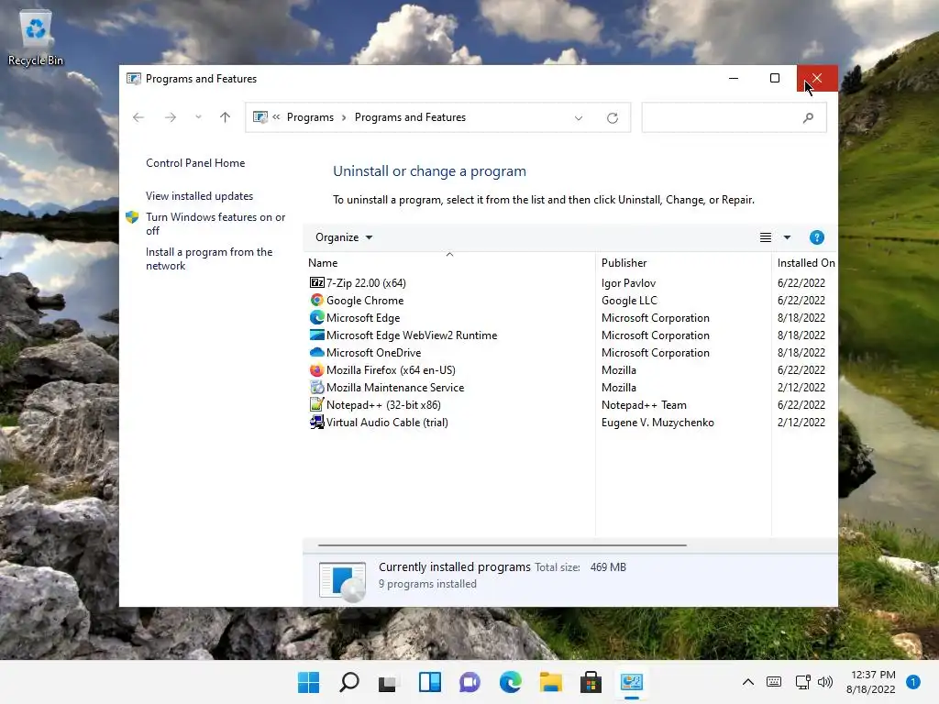Open View installed updates link
The width and height of the screenshot is (939, 704).
(x=199, y=196)
